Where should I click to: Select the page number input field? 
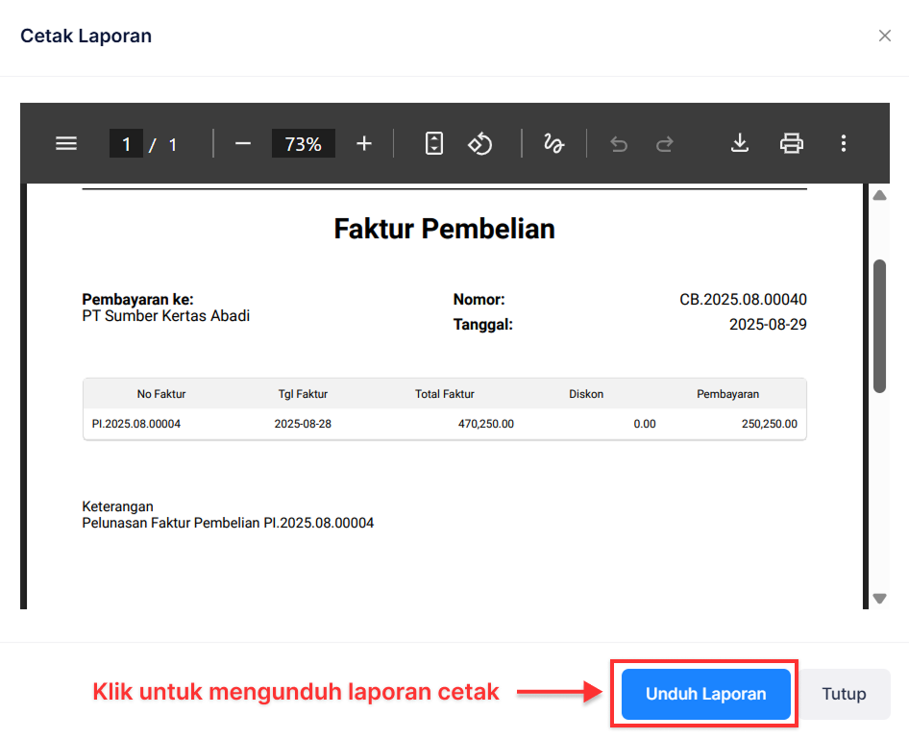(126, 143)
